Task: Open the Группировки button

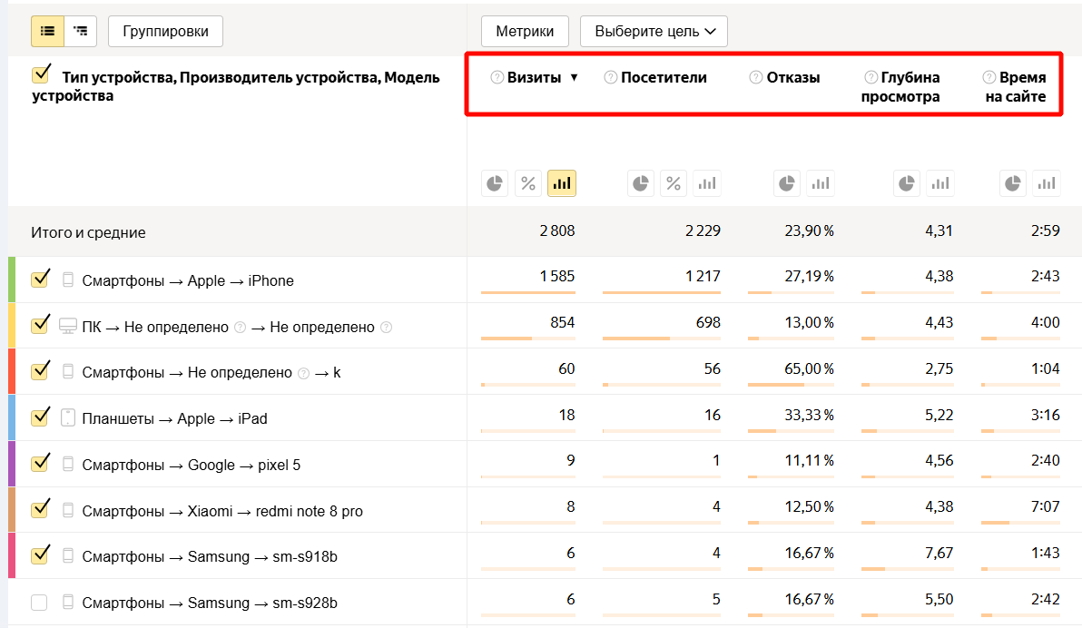Action: pyautogui.click(x=165, y=31)
